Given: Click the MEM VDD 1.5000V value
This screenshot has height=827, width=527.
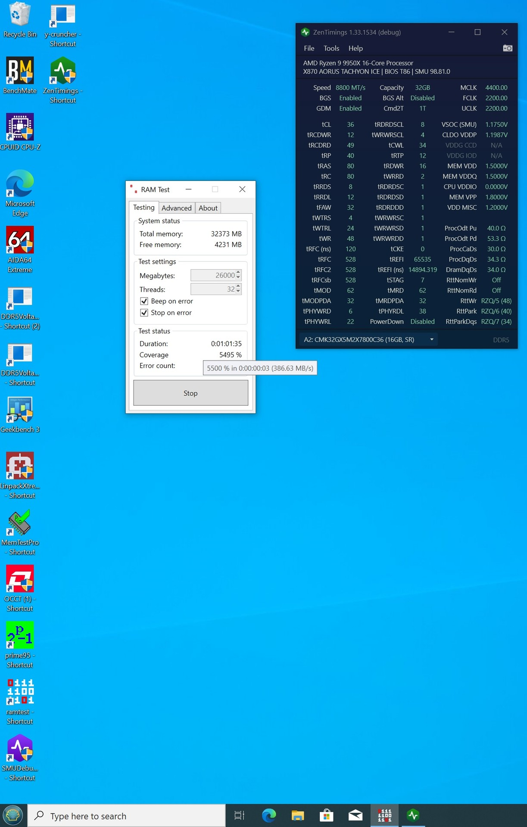Looking at the screenshot, I should [496, 166].
